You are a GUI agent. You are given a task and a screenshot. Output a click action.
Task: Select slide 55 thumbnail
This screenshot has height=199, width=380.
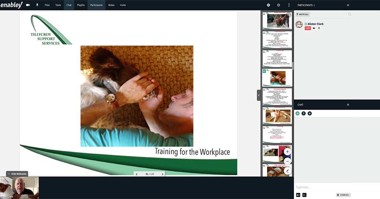(x=277, y=154)
